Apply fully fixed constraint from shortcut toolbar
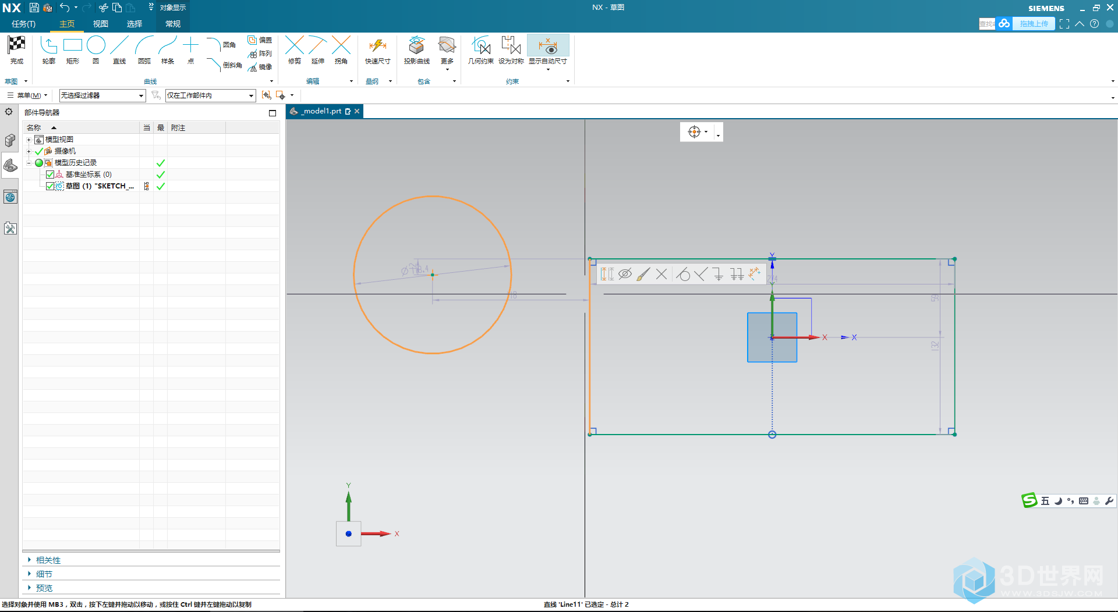Image resolution: width=1118 pixels, height=612 pixels. click(737, 274)
